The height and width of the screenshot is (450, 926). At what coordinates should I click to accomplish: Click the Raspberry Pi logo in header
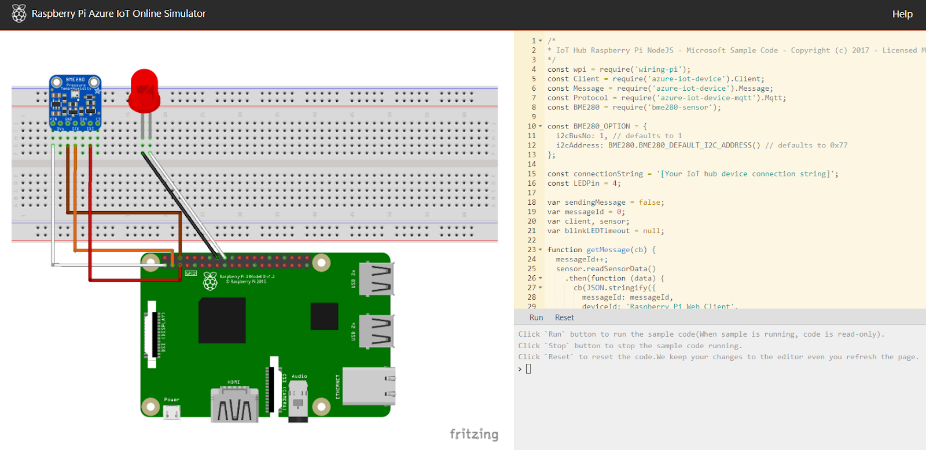coord(19,13)
